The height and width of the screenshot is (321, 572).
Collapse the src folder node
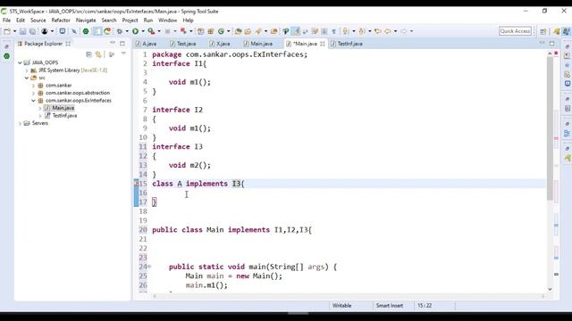(27, 78)
